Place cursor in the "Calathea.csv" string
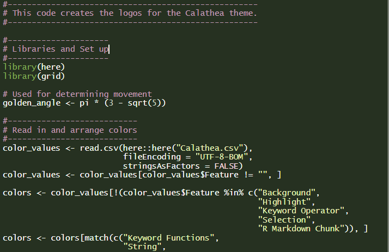389x252 pixels. click(210, 148)
